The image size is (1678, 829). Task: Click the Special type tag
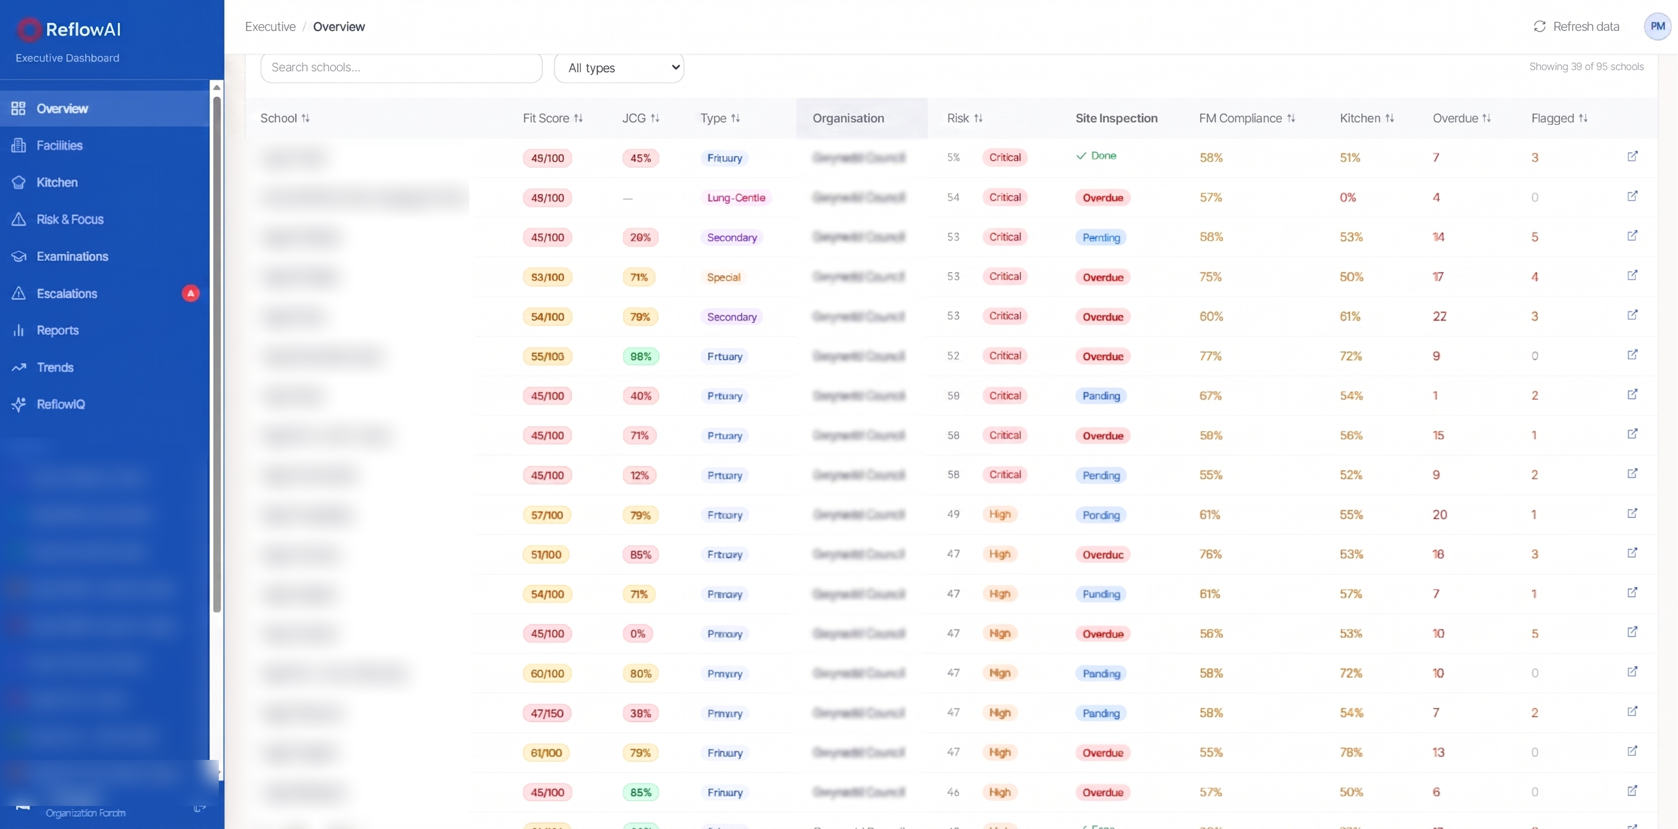[724, 277]
